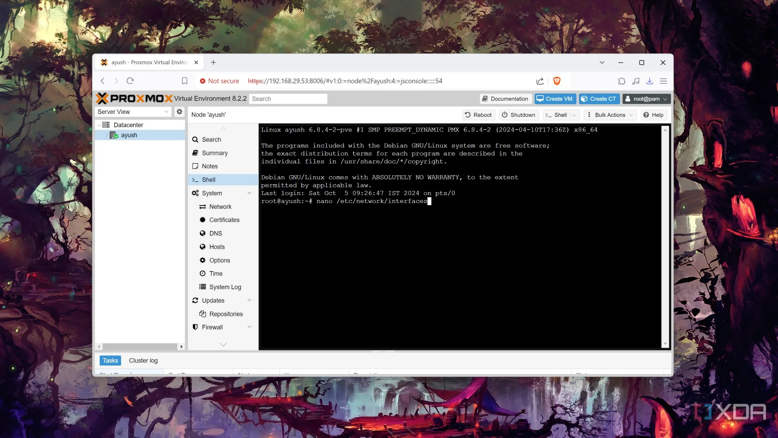Viewport: 778px width, 438px height.
Task: Open the node Notes panel
Action: [x=223, y=166]
